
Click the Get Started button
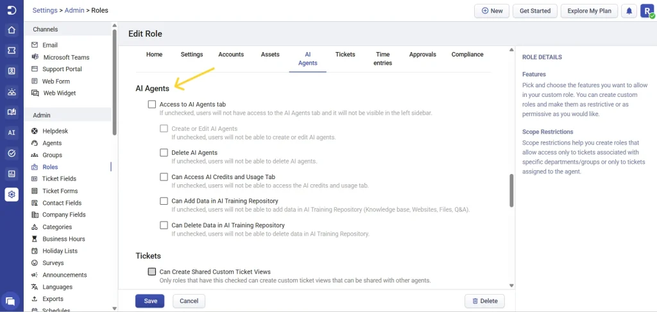535,11
